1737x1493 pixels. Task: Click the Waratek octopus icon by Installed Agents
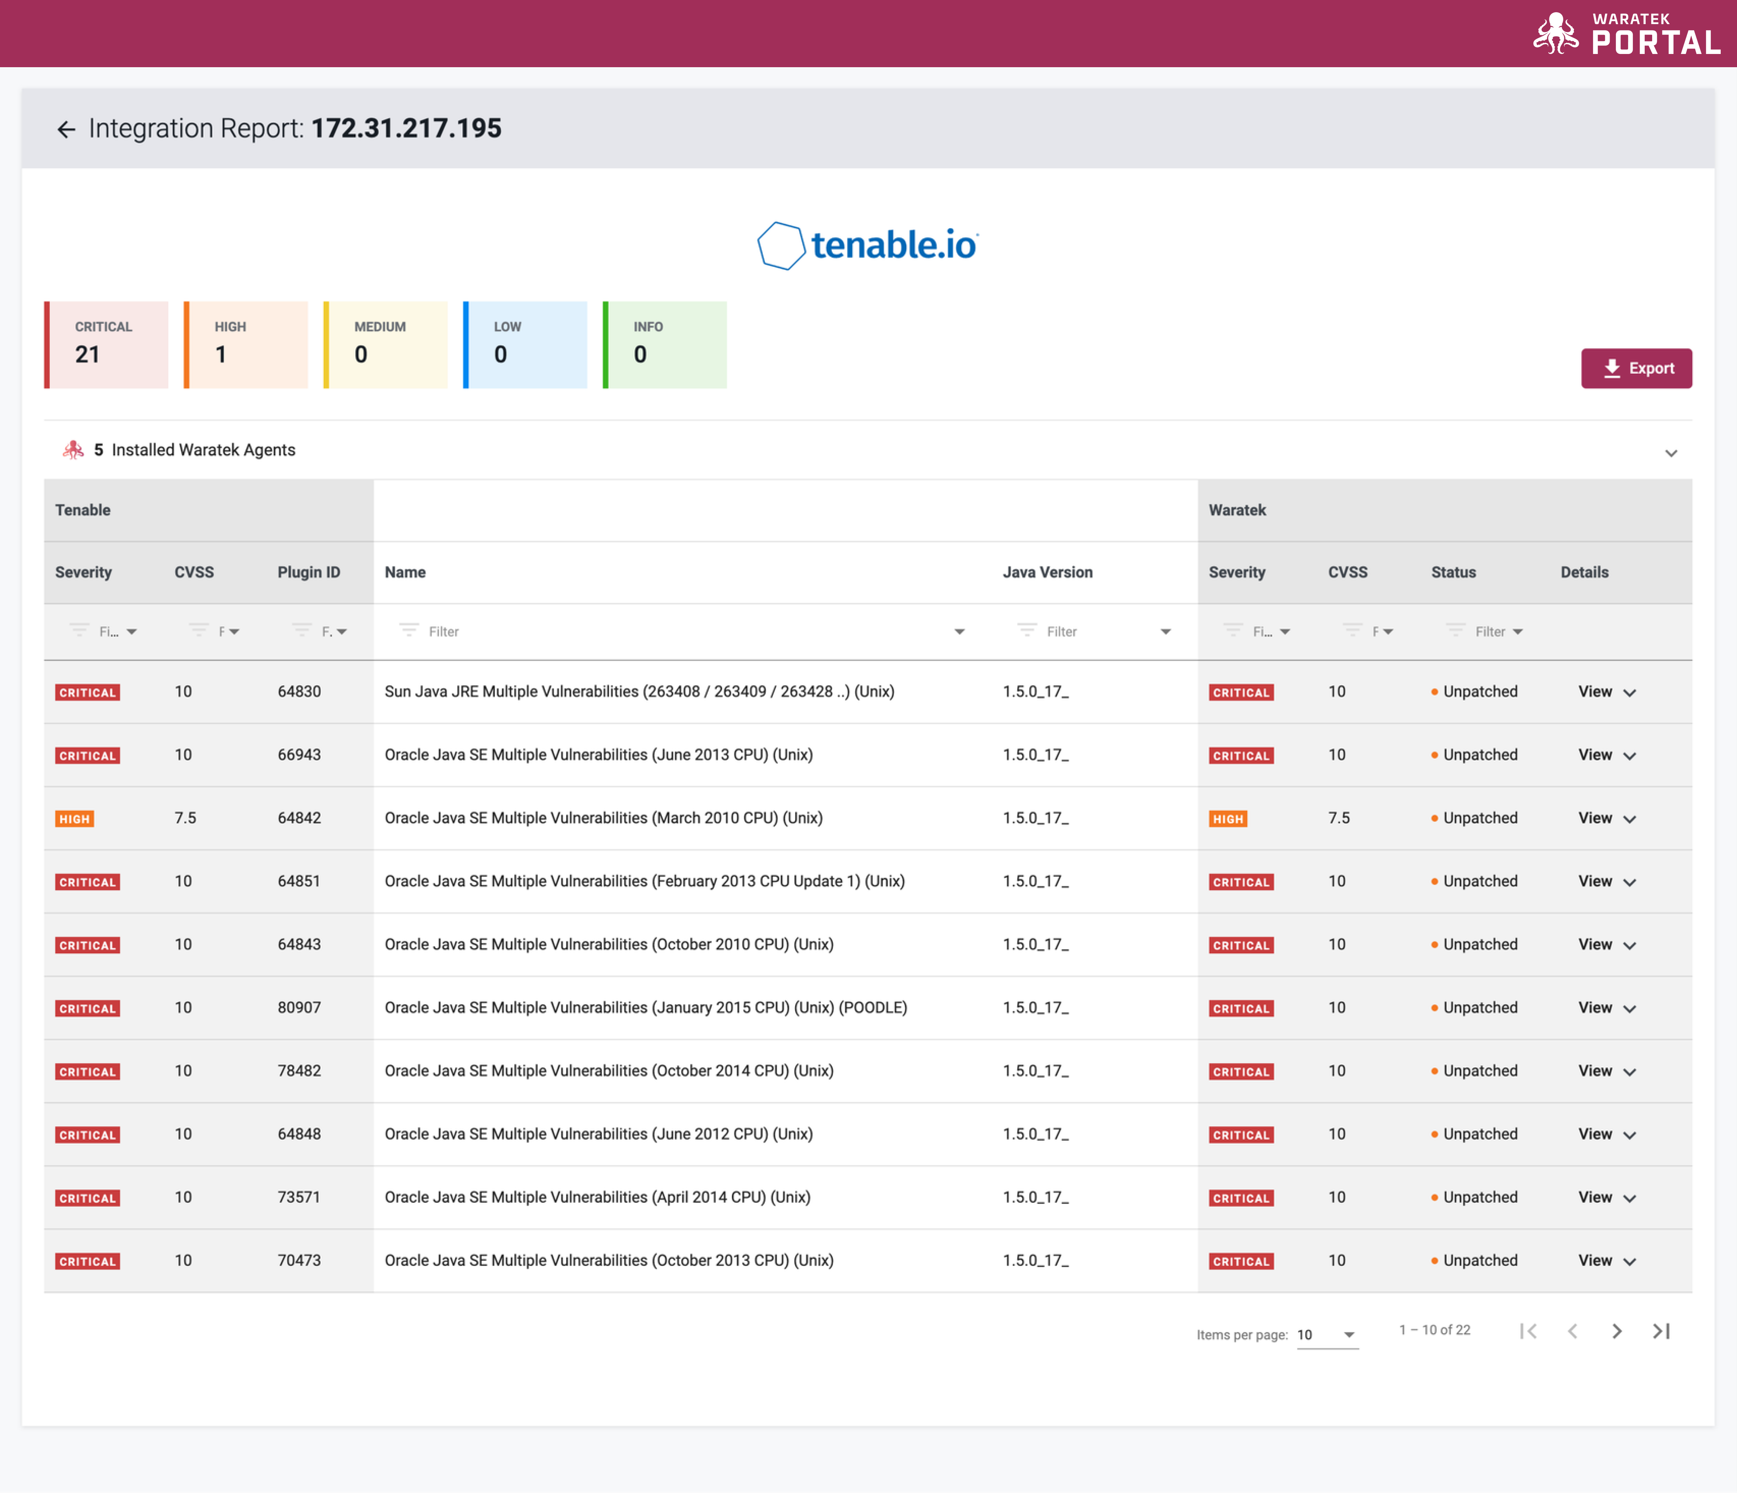(73, 450)
